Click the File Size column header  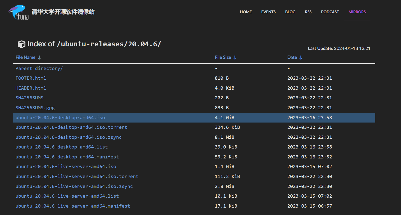point(223,57)
